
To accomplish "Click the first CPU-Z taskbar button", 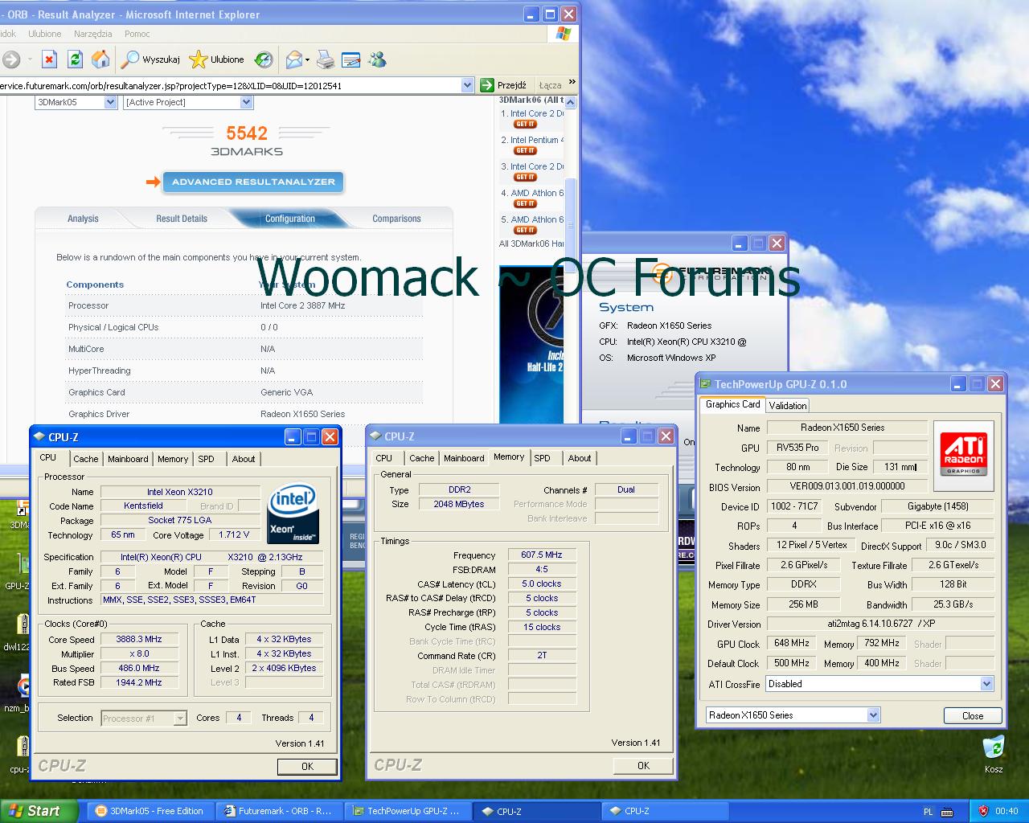I will point(535,811).
